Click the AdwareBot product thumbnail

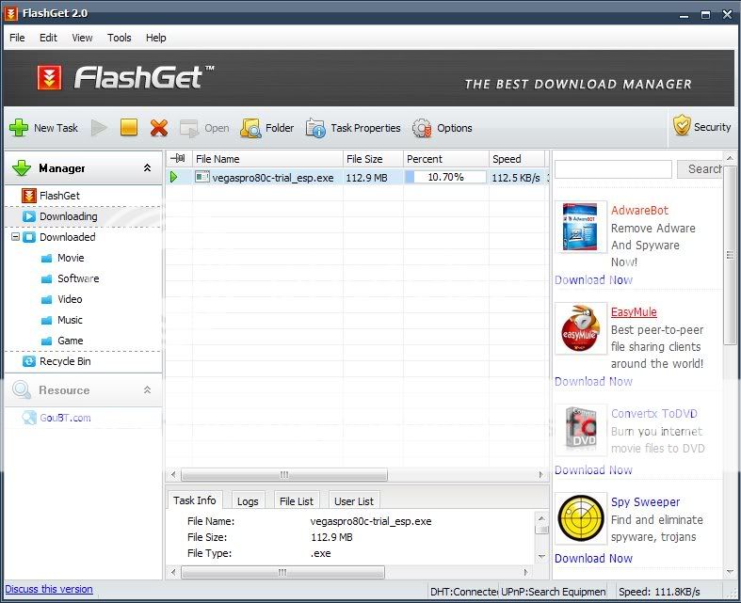pos(580,227)
